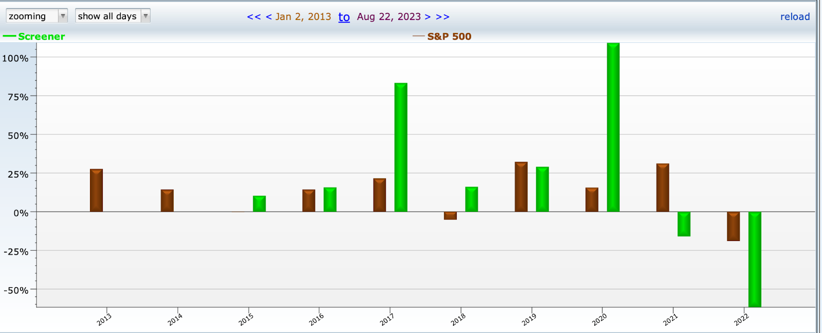Jump to earliest range with << link
This screenshot has height=333, width=822.
click(254, 16)
